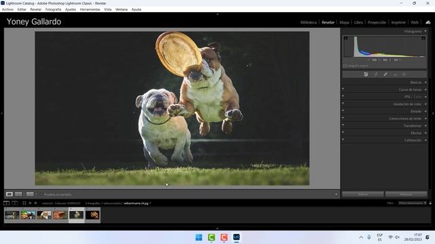The height and width of the screenshot is (244, 435).
Task: Show the left panel group
Action: point(1,113)
